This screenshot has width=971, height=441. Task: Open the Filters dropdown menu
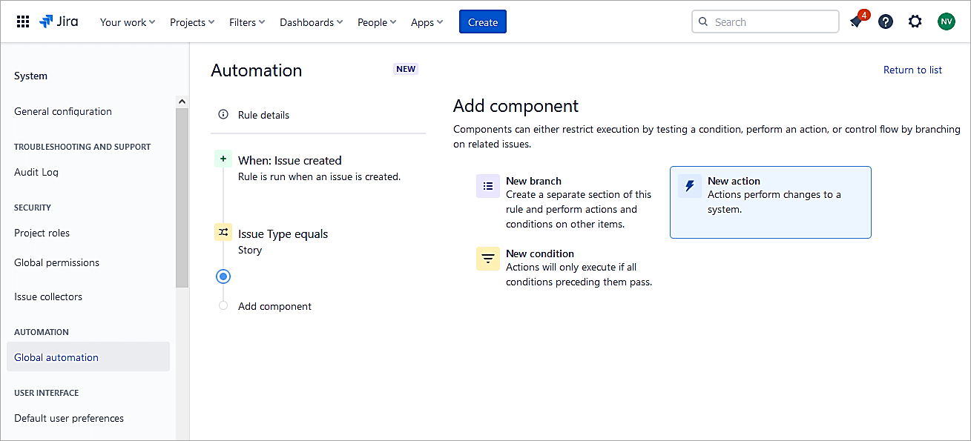[x=247, y=22]
